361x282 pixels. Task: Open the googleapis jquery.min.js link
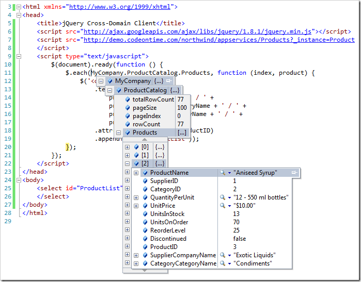(x=197, y=31)
